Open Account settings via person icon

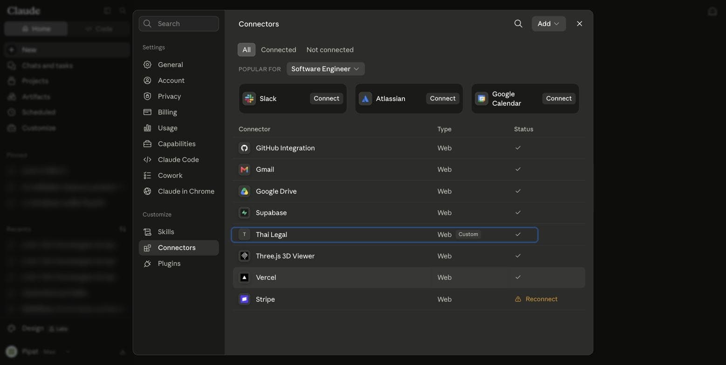(147, 81)
